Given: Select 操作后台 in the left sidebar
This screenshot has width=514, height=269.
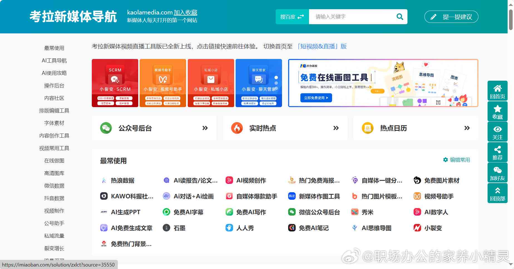Looking at the screenshot, I should (x=54, y=85).
